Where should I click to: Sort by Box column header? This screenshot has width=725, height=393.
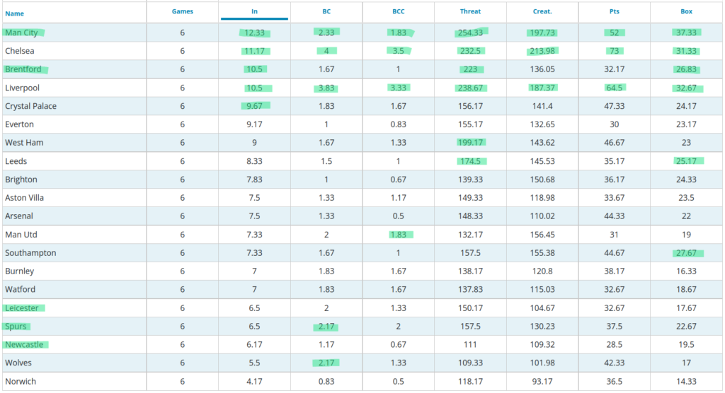(686, 11)
